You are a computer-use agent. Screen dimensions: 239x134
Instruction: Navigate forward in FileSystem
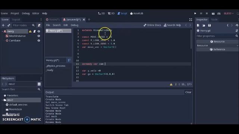tap(6, 84)
